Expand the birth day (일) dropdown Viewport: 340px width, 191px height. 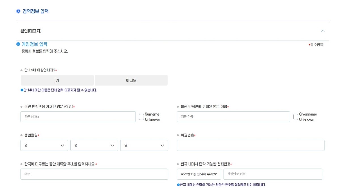[144, 145]
